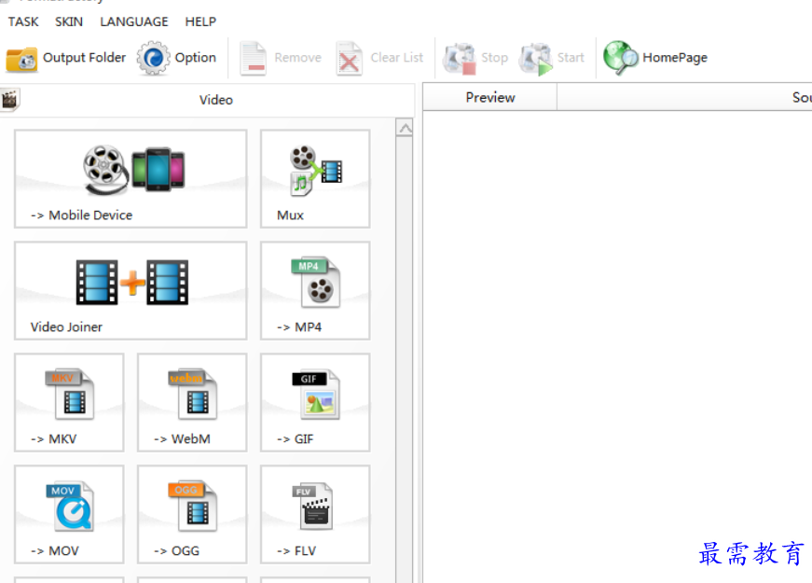Choose the FLV format icon
Viewport: 812px width, 583px height.
(313, 506)
